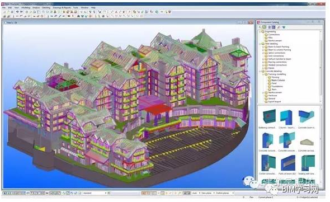
Task: Switch Component Catalog to thumbnails view
Action: [274, 27]
